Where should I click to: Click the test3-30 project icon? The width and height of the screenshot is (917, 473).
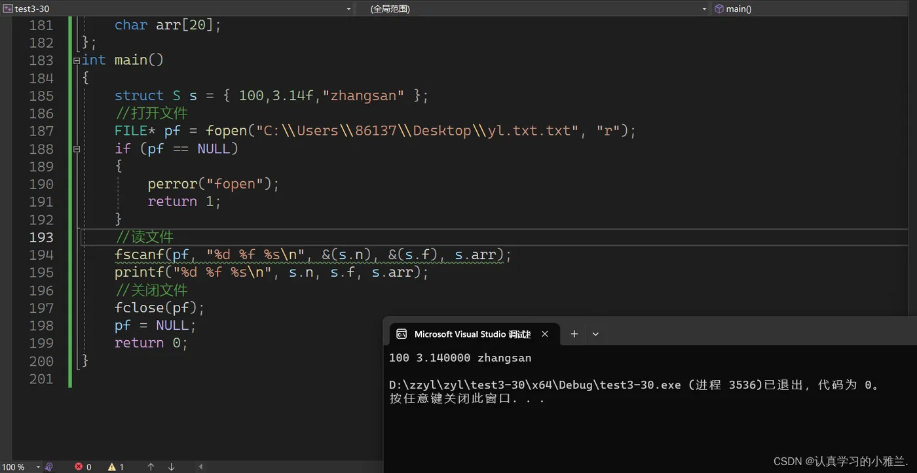click(7, 9)
